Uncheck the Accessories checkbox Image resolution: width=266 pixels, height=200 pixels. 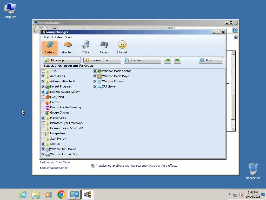point(43,76)
